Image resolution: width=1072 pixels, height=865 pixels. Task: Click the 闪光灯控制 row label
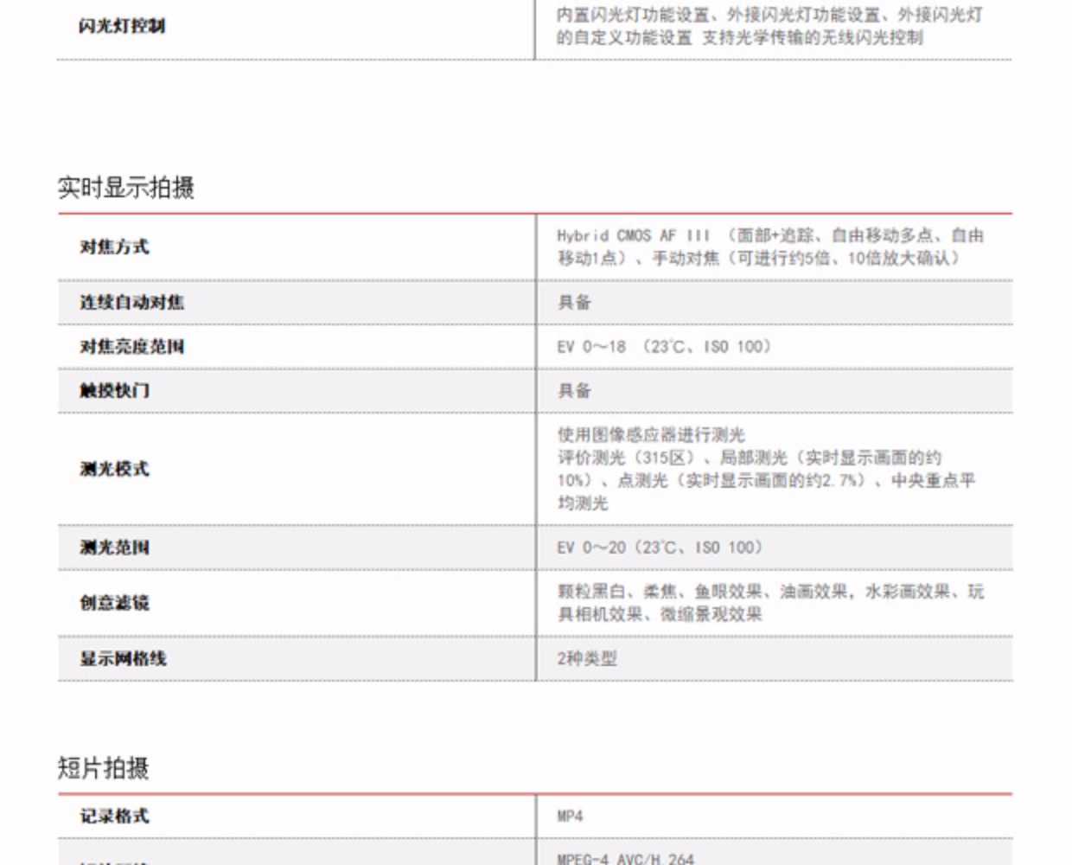pos(122,26)
